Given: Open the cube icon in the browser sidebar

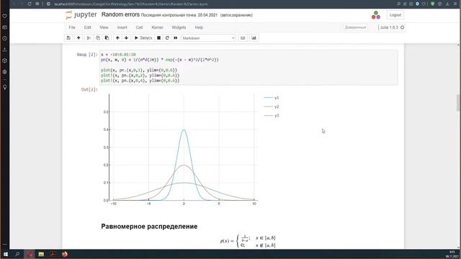Looking at the screenshot, I should point(5,60).
